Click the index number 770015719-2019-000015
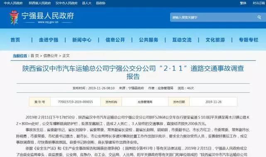The height and width of the screenshot is (157, 266). click(76, 102)
